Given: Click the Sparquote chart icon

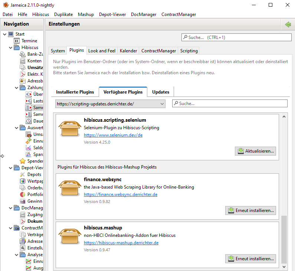Looking at the screenshot, I should 29,154.
